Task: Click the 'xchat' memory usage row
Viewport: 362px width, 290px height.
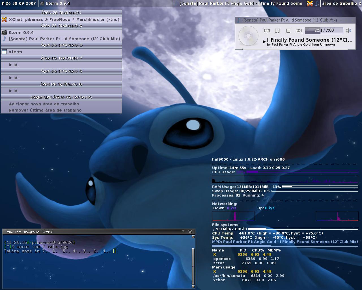Action: pos(244,280)
